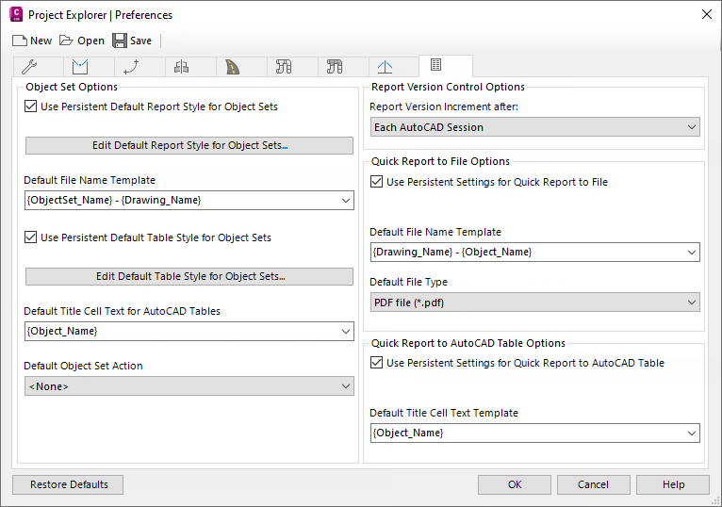
Task: Open the Default File Type dropdown
Action: point(534,303)
